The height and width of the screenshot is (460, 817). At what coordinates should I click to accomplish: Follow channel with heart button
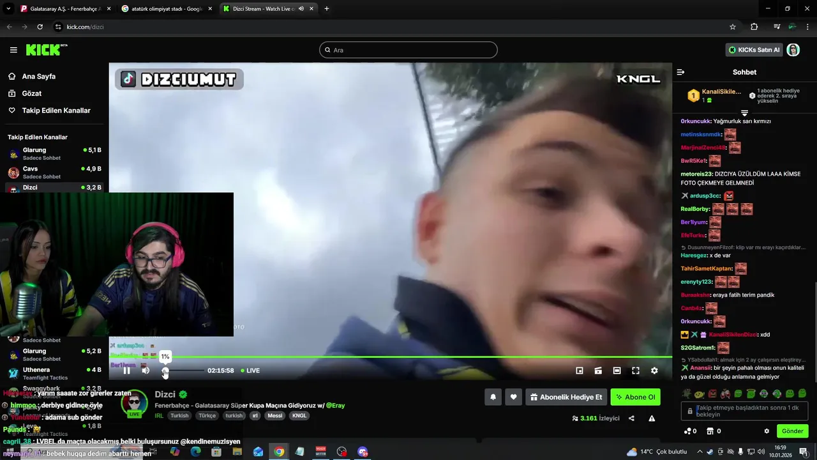513,397
